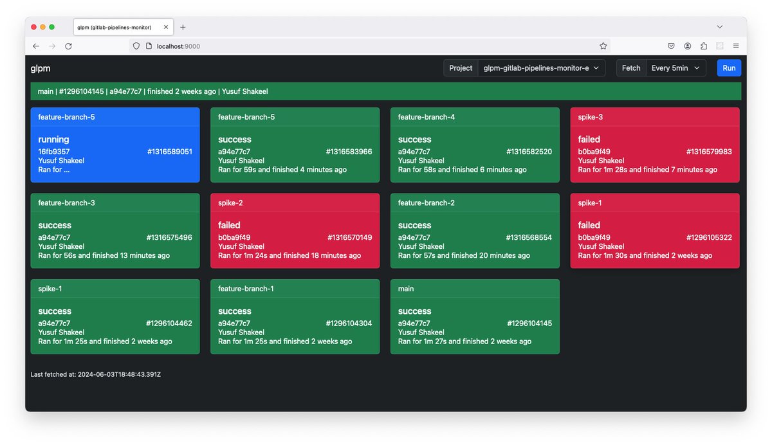Click pipeline number #1316582520

click(x=529, y=152)
